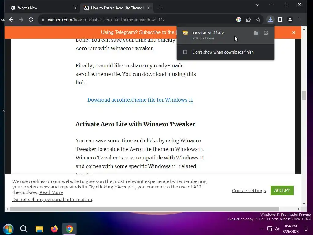The image size is (313, 235).
Task: Open the Cookie settings link
Action: coord(249,190)
